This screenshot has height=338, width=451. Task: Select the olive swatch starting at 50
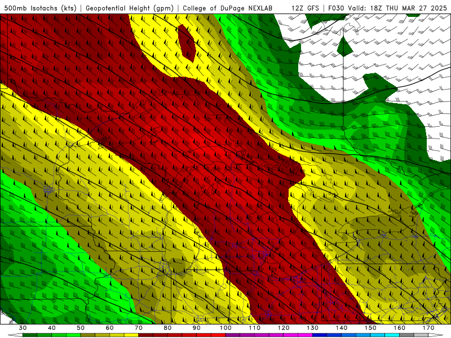point(88,335)
